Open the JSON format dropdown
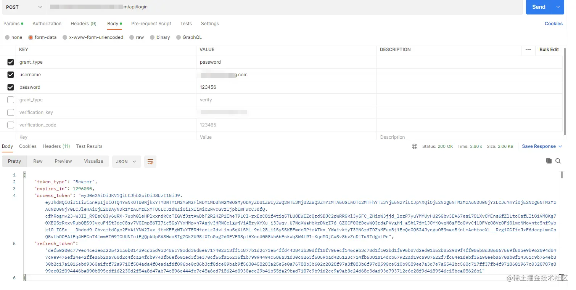576x290 pixels. (126, 162)
